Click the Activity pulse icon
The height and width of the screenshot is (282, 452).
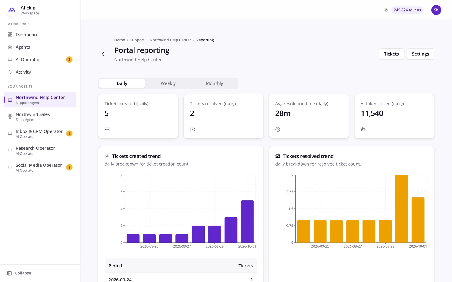click(10, 72)
